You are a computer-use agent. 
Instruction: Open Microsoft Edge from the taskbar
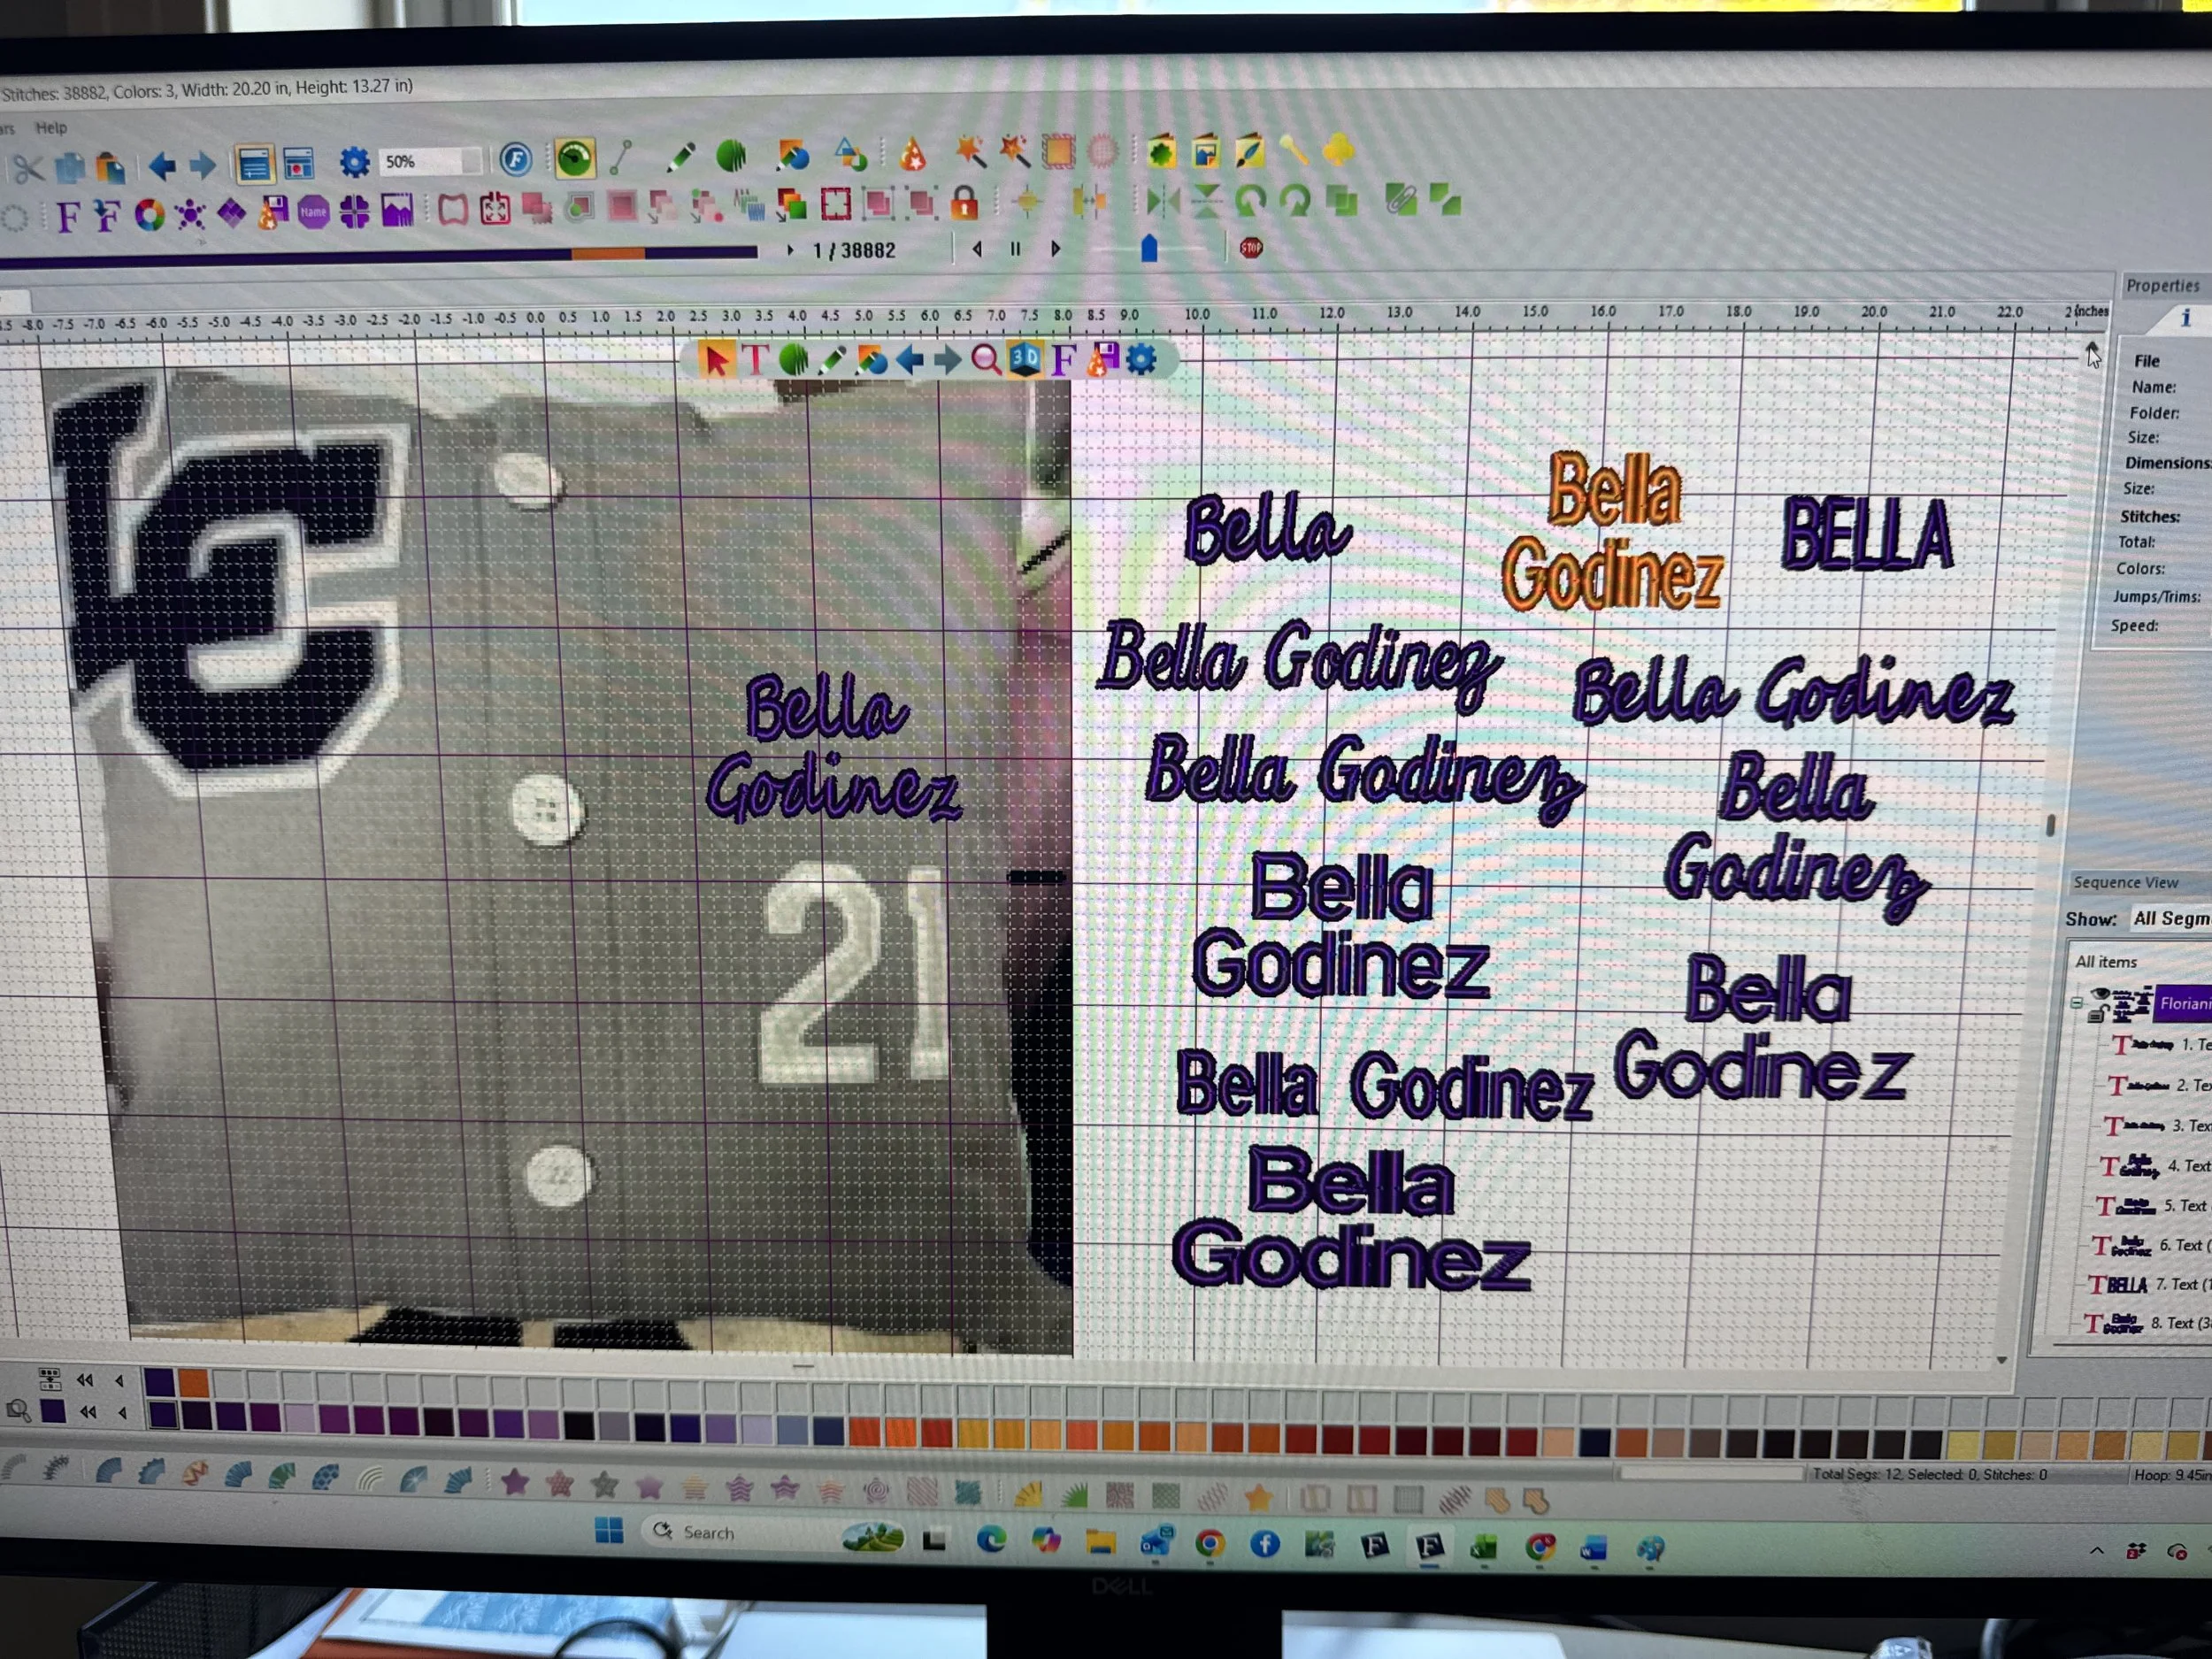[x=990, y=1540]
